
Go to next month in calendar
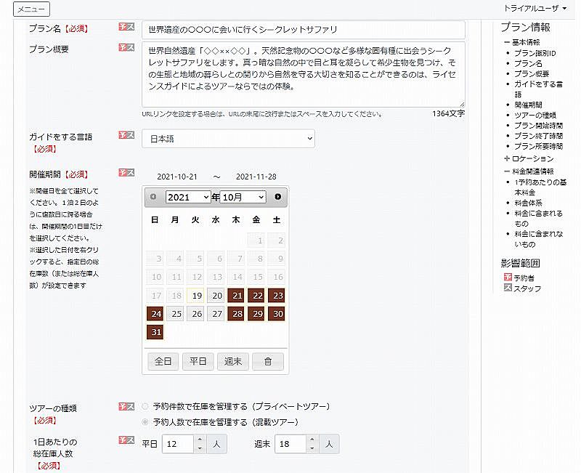(277, 197)
